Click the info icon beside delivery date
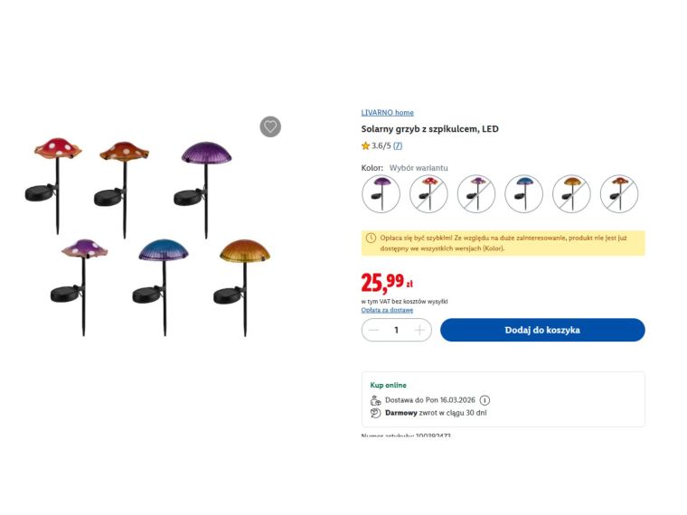Screen dimensions: 687x515 coord(485,400)
